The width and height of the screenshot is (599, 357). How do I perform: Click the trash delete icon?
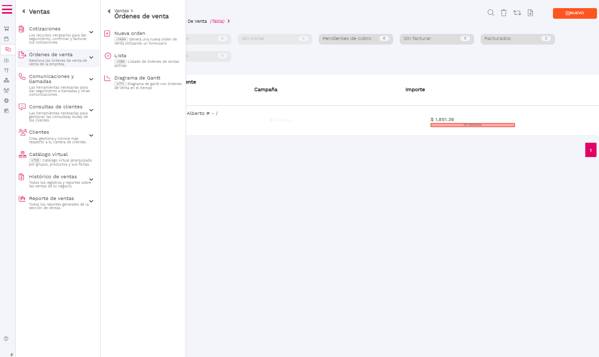point(504,13)
